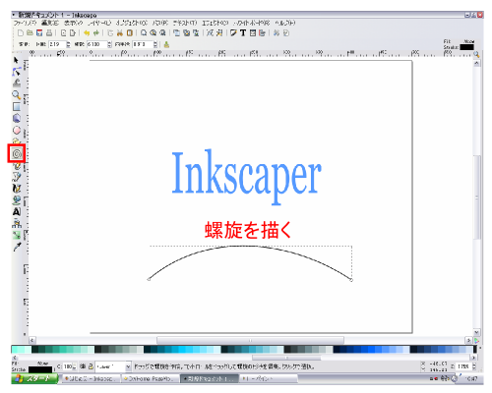Screen dimensions: 492x393
Task: Click the black stroke swatch in status bar
Action: coord(40,369)
